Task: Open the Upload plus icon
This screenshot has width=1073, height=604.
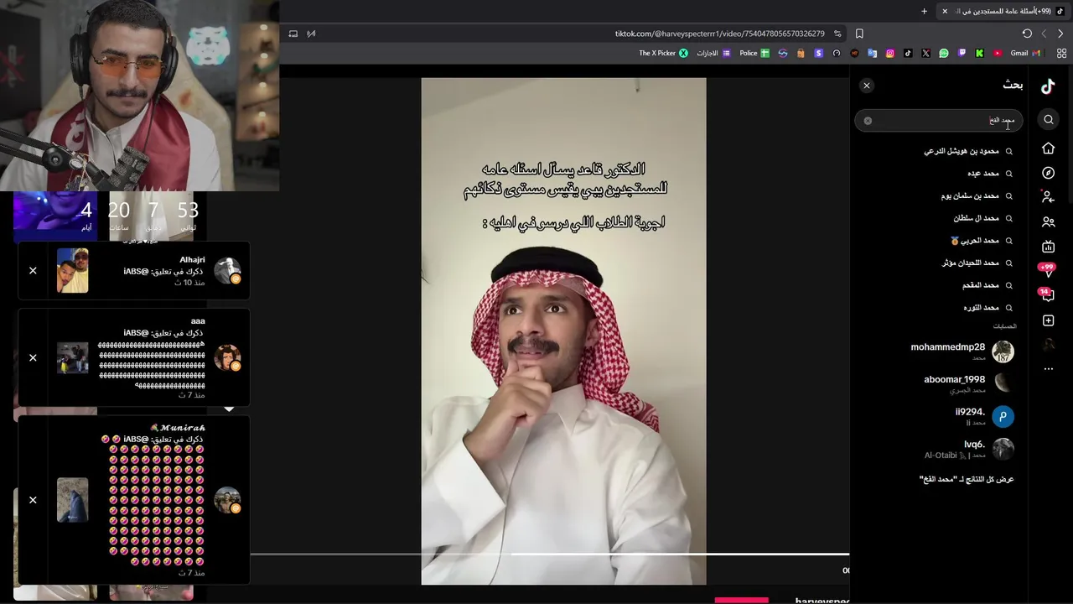Action: click(1048, 320)
